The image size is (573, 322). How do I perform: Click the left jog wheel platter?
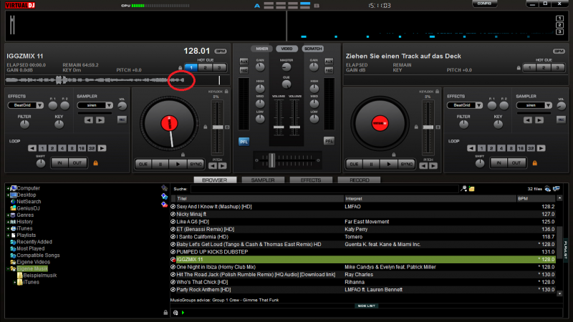coord(169,123)
